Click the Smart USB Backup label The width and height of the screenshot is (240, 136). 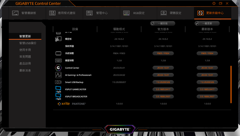74,82
